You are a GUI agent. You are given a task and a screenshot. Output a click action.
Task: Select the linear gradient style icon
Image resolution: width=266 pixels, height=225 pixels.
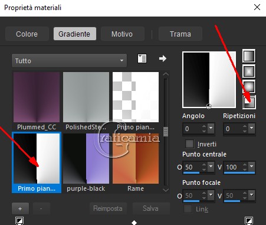click(249, 56)
